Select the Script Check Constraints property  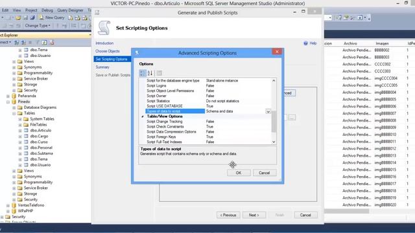[x=208, y=127]
